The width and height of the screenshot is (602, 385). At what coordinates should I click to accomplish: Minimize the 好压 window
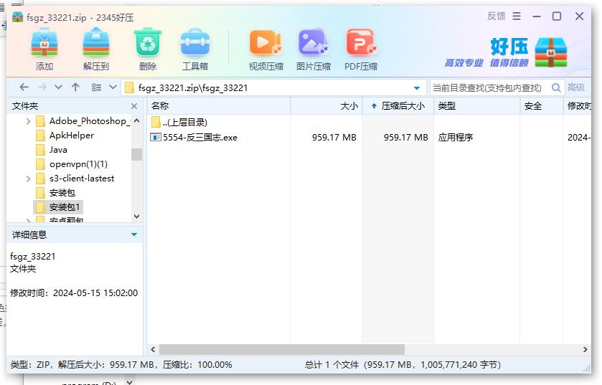pyautogui.click(x=537, y=16)
